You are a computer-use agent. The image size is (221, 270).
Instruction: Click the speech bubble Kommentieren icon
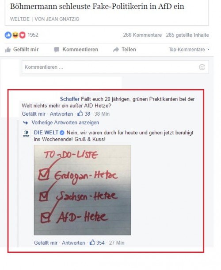point(57,50)
